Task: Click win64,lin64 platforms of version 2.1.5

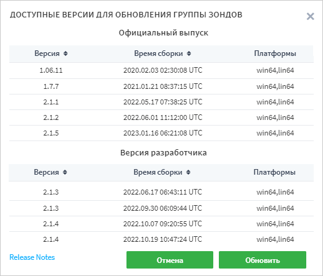Action: [275, 133]
